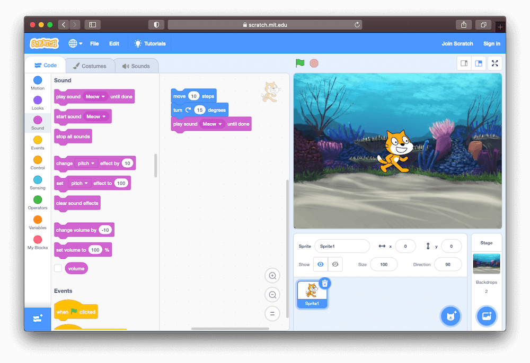This screenshot has height=363, width=530.
Task: Open Meow dropdown in palette play sound block
Action: click(95, 96)
